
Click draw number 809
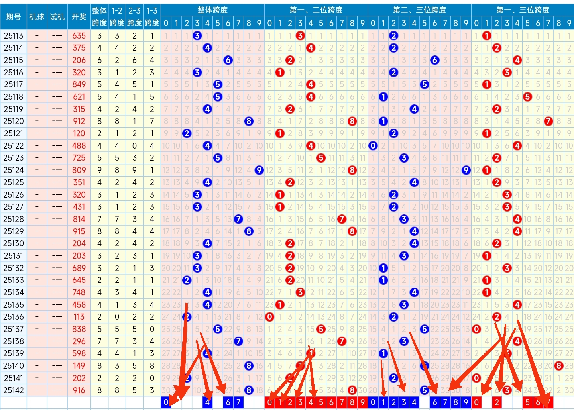(x=79, y=170)
